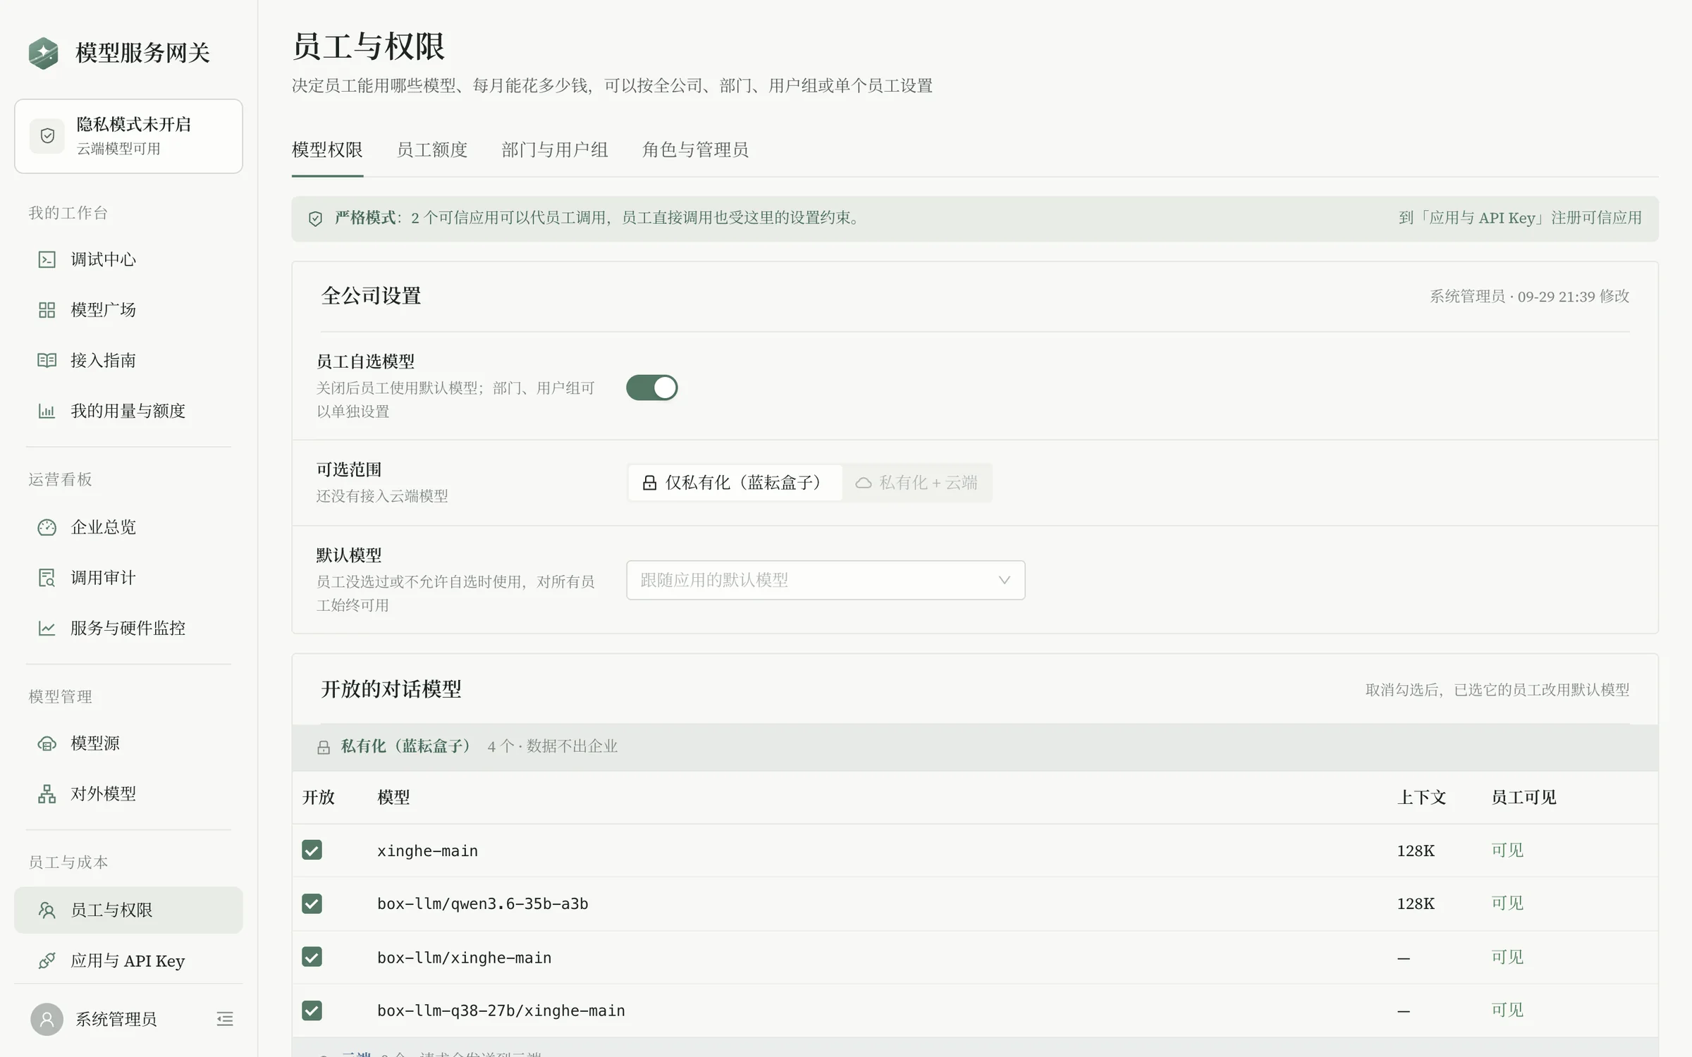Click the 系统管理员 · 09-29 21:39 修改 text
The height and width of the screenshot is (1057, 1692).
tap(1529, 297)
